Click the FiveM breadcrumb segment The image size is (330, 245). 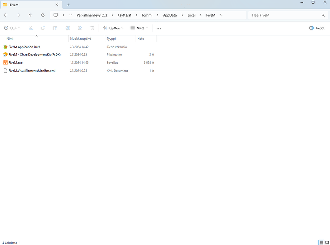pos(211,15)
